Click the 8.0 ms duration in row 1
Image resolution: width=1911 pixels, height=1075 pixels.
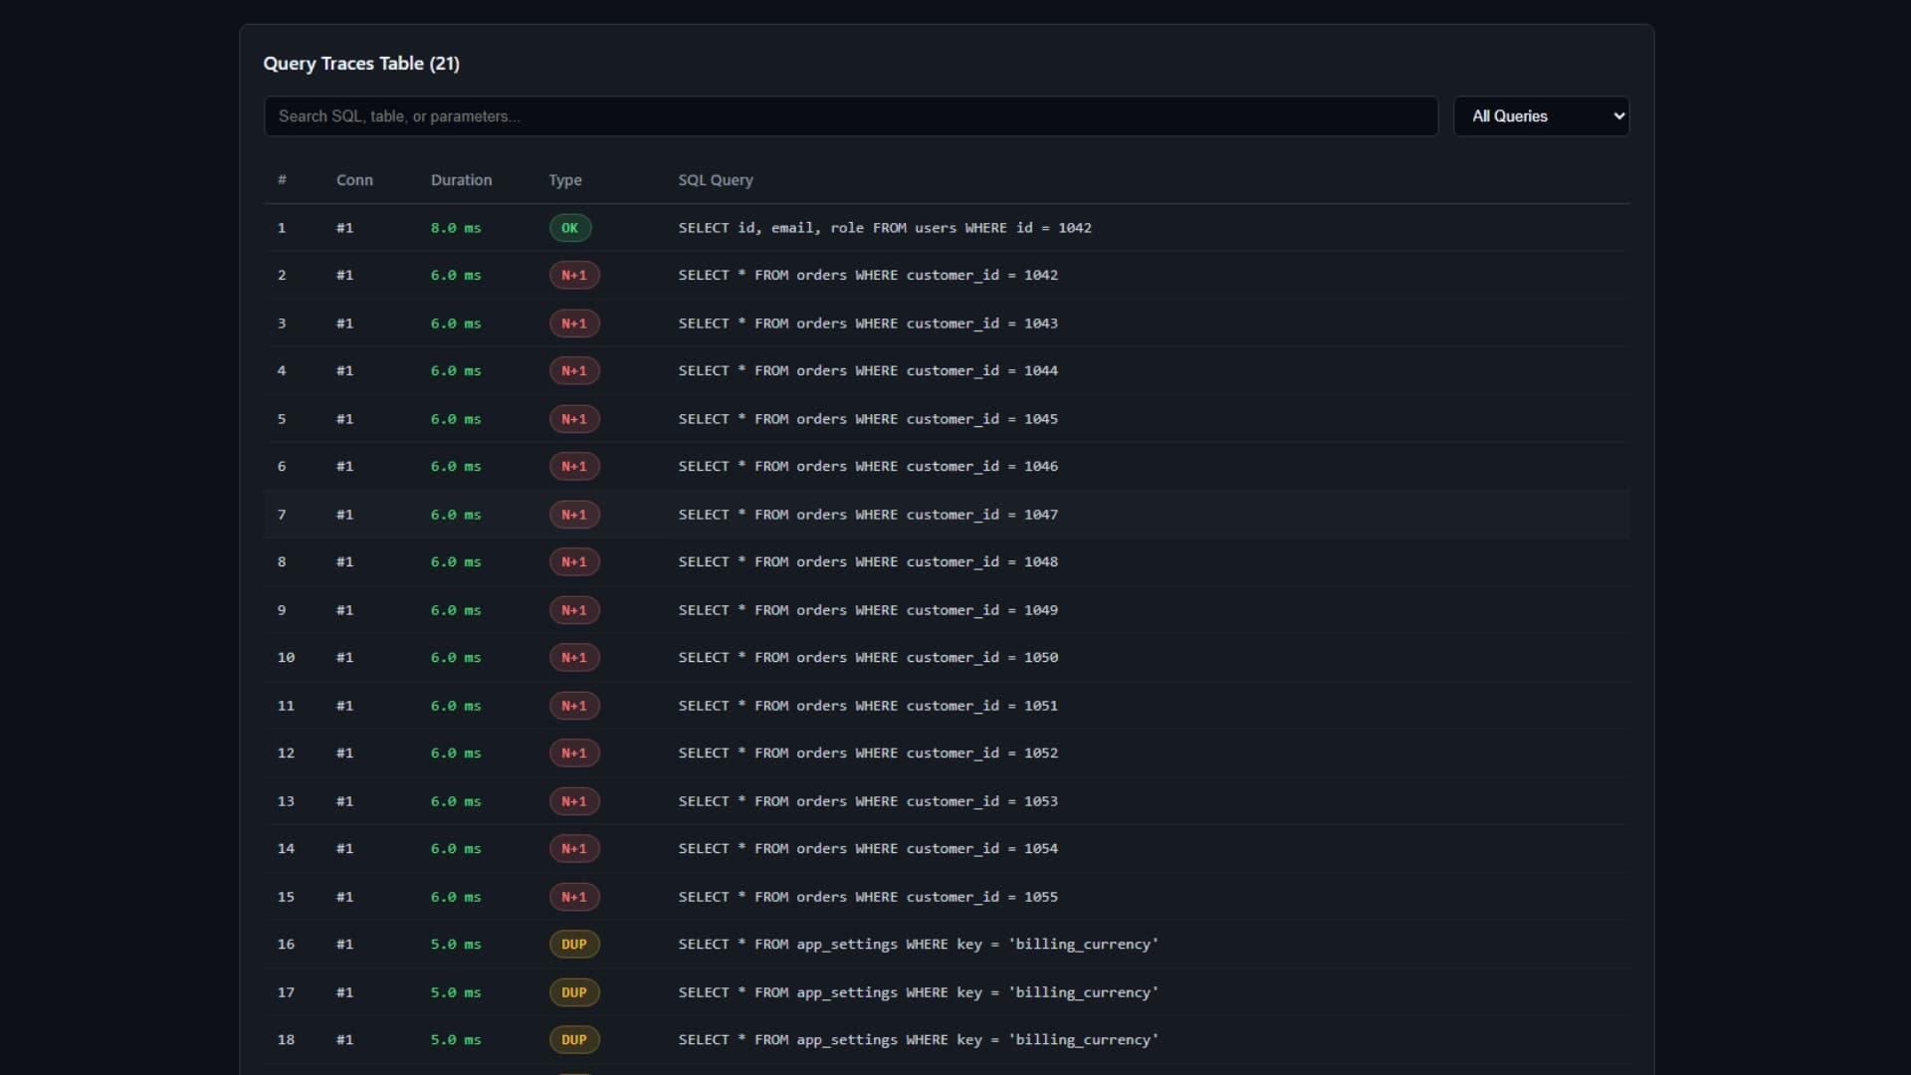pos(456,228)
